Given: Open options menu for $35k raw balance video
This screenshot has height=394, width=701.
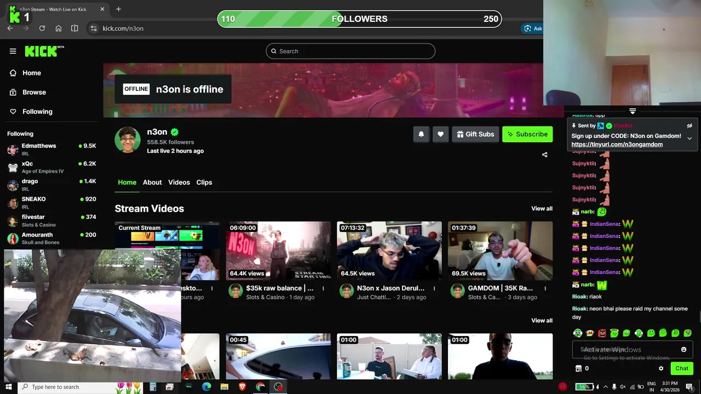Looking at the screenshot, I should [x=323, y=288].
